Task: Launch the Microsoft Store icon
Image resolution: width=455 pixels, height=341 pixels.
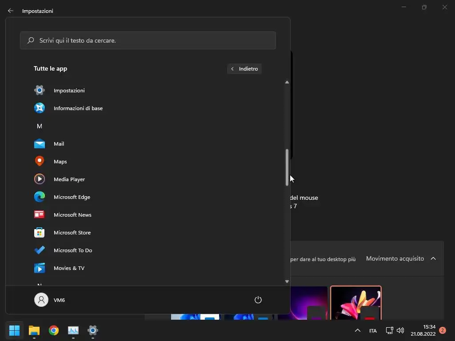Action: (x=40, y=232)
